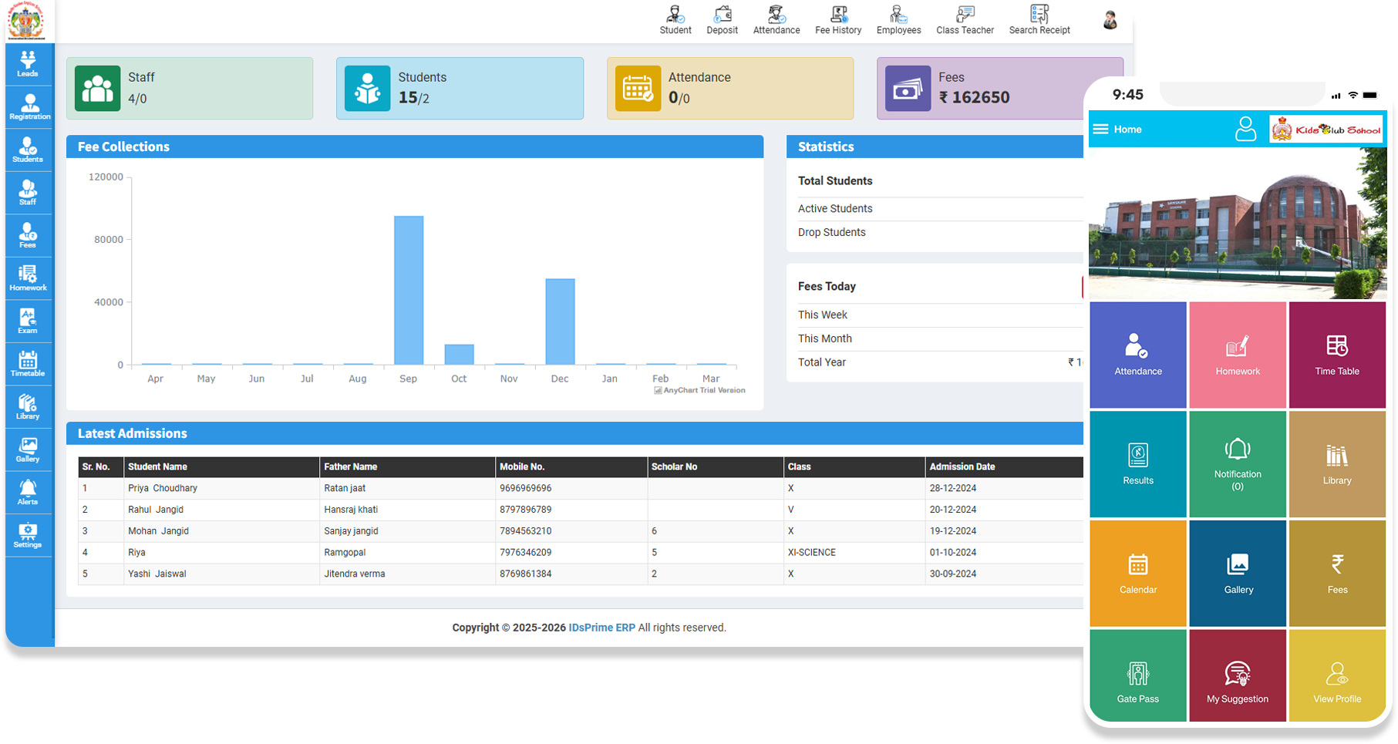Click the Deposit icon in top toolbar
Image resolution: width=1398 pixels, height=744 pixels.
(722, 20)
